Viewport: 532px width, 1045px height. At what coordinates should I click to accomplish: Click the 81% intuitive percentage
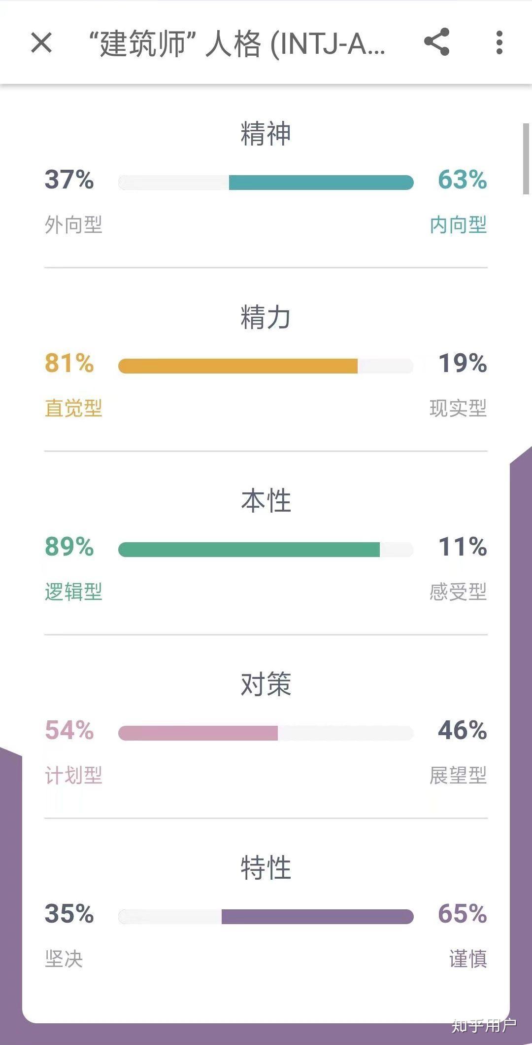pyautogui.click(x=69, y=363)
